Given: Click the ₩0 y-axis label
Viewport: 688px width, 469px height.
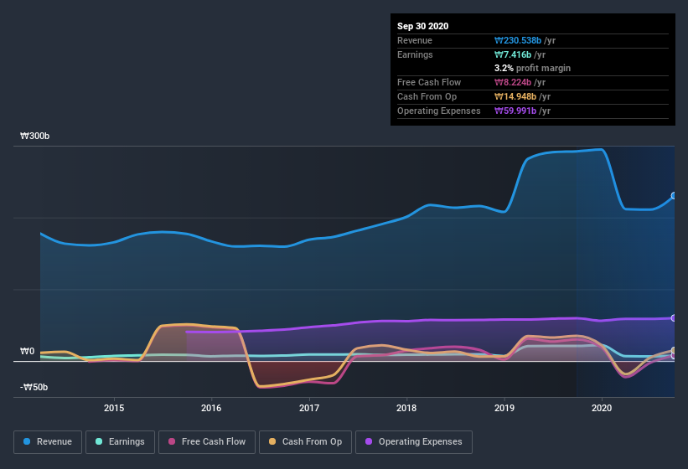Looking at the screenshot, I should click(x=27, y=351).
